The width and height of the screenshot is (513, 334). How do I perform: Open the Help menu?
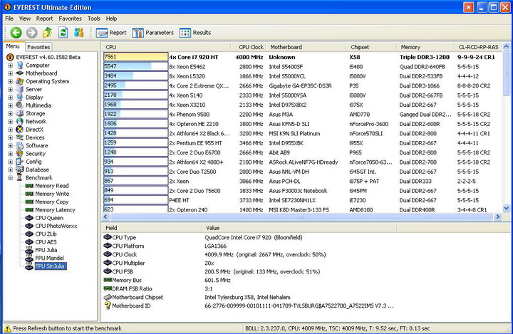[x=111, y=19]
